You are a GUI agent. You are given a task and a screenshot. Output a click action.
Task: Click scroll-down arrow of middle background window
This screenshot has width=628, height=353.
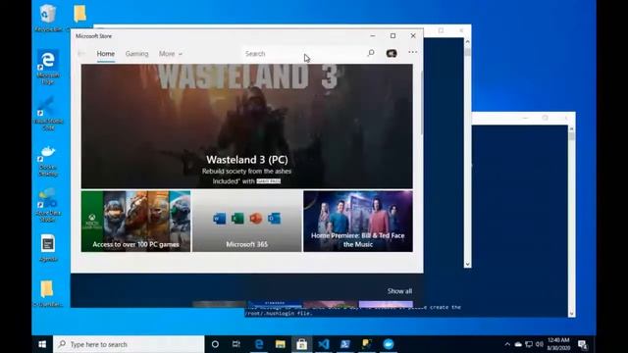[x=467, y=264]
